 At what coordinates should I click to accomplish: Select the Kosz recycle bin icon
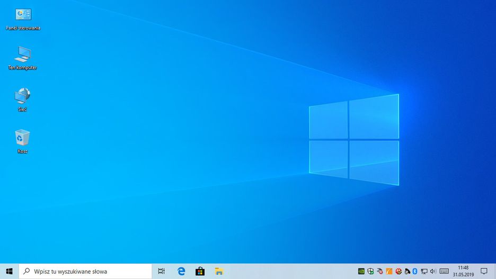[x=22, y=138]
